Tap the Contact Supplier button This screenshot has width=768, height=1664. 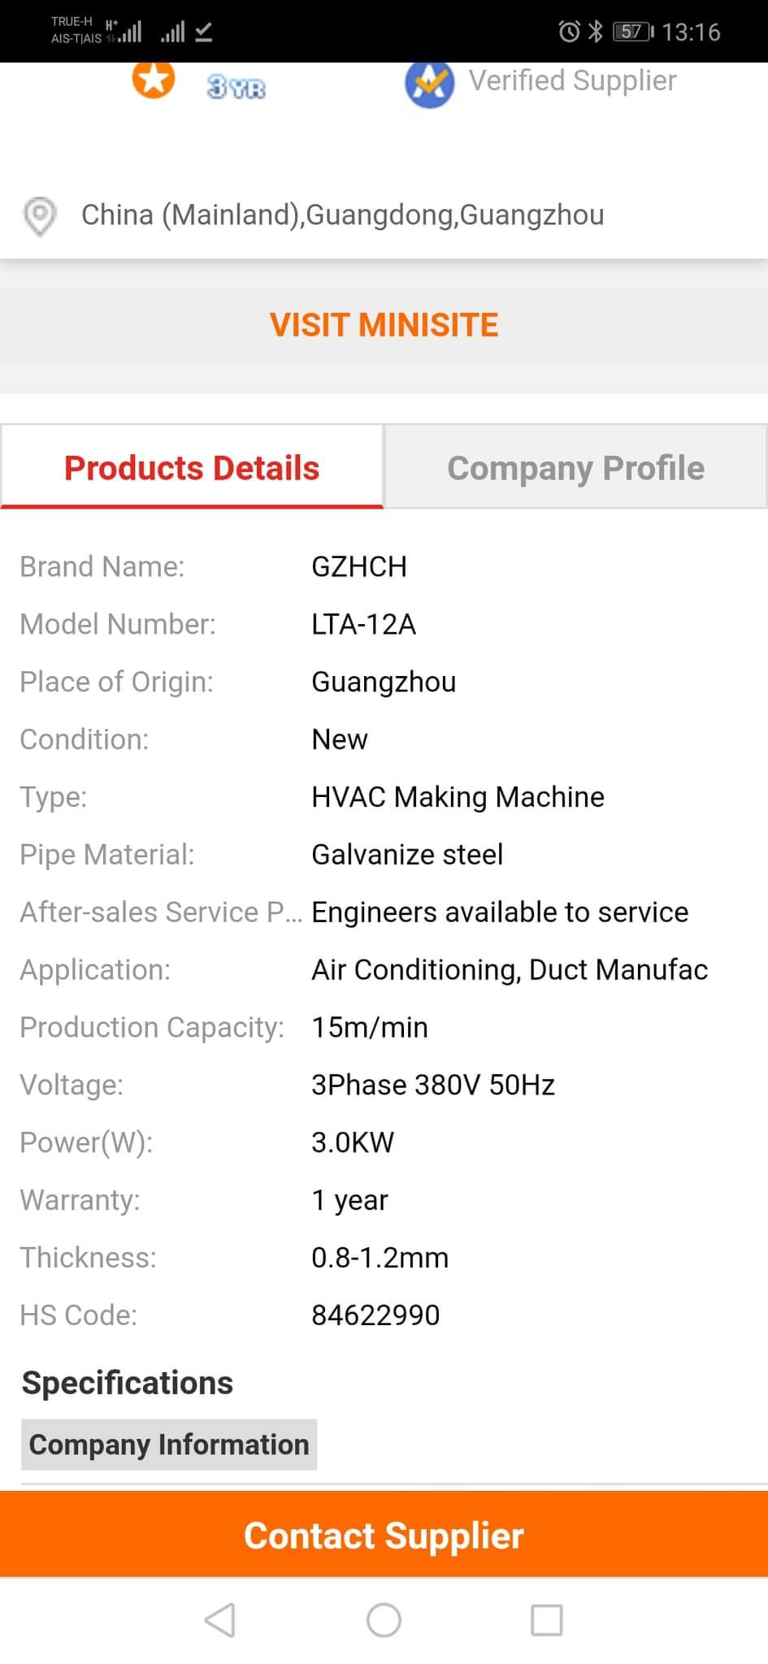pos(384,1535)
